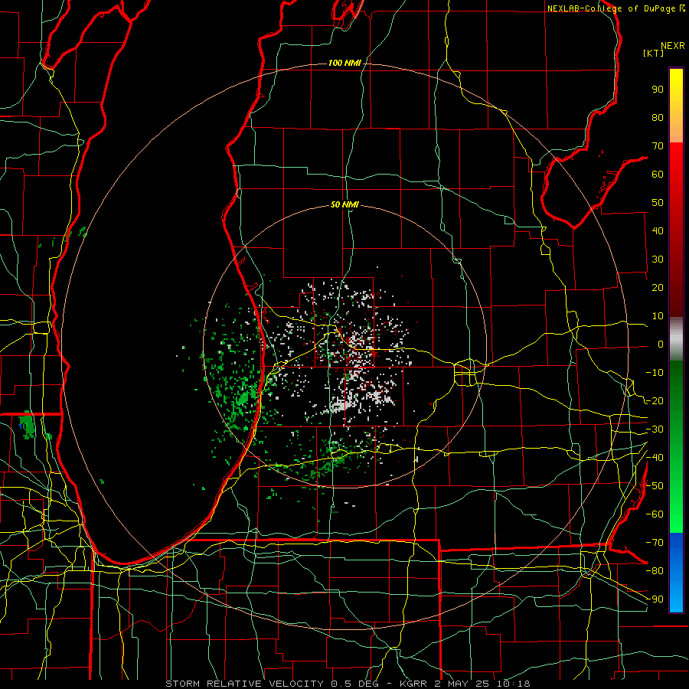Screen dimensions: 689x689
Task: Pick the blue segment of the color bar
Action: click(x=676, y=573)
